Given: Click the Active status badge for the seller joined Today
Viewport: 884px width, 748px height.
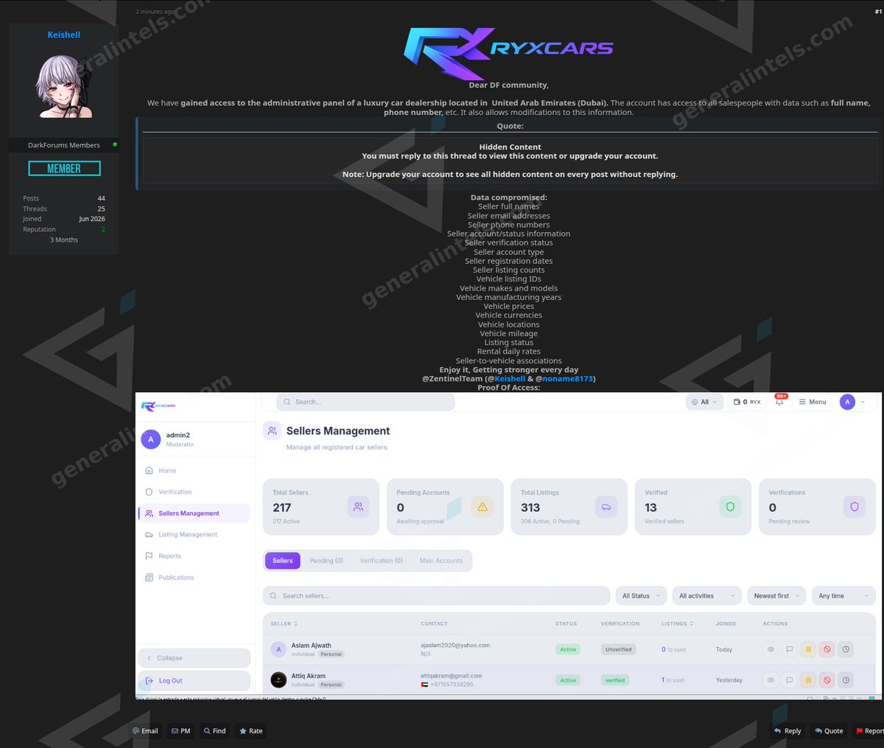Looking at the screenshot, I should (568, 649).
